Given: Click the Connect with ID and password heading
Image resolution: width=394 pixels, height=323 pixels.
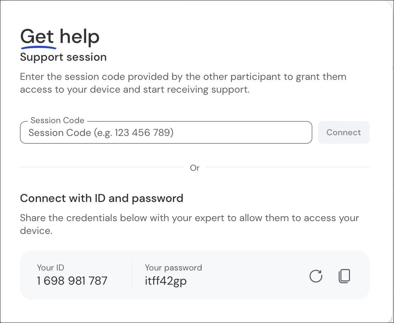Looking at the screenshot, I should [102, 198].
